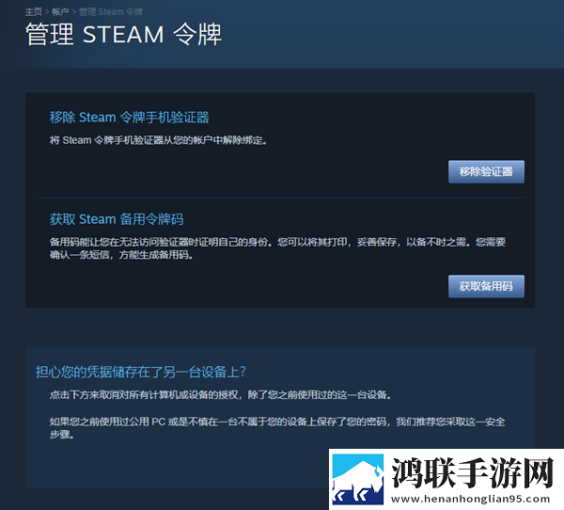This screenshot has height=510, width=564.
Task: Click the bison logo in the watermark
Action: 357,479
